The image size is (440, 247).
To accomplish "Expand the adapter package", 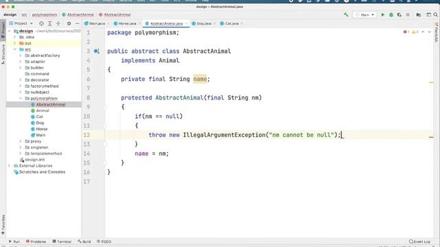I will (21, 62).
